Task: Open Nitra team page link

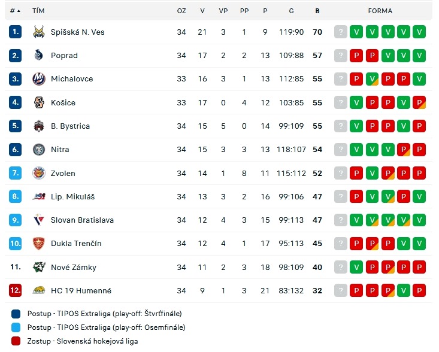Action: pos(60,150)
